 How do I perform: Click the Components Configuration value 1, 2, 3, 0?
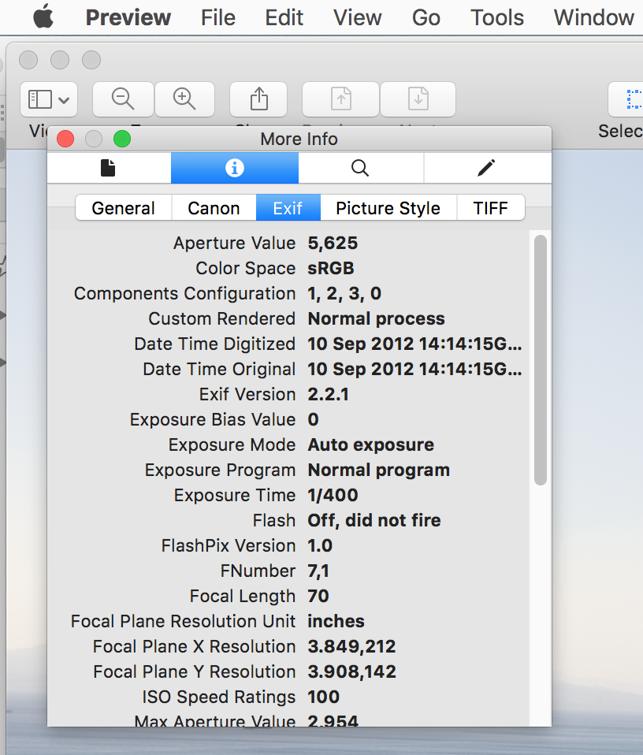click(x=344, y=294)
